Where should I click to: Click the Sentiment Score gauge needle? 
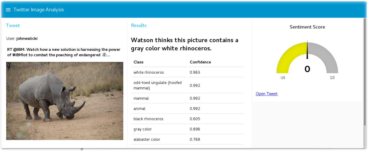(307, 50)
